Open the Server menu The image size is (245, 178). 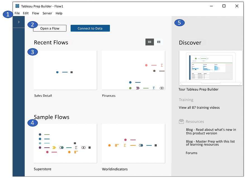tap(47, 13)
